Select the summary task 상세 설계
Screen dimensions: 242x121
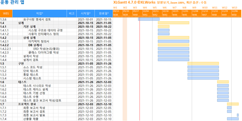pyautogui.click(x=29, y=38)
